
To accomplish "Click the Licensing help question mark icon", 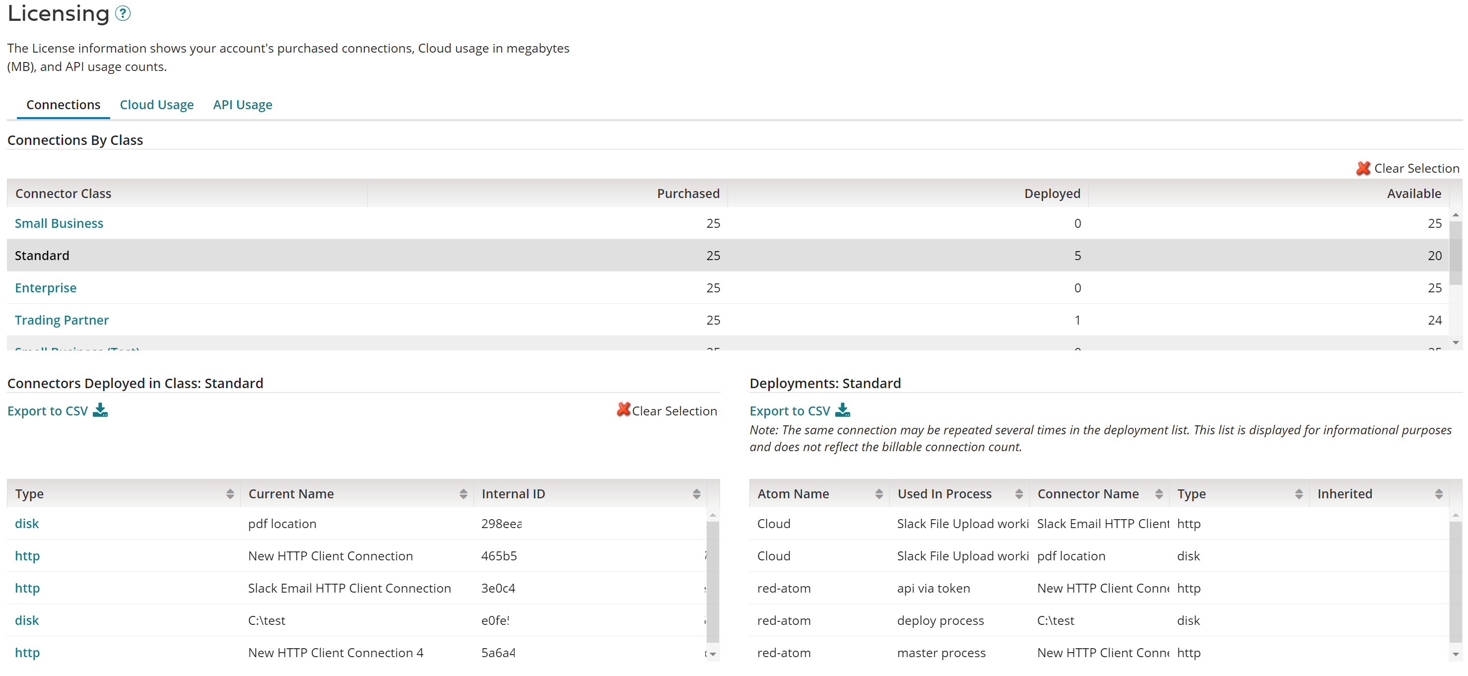I will click(123, 13).
